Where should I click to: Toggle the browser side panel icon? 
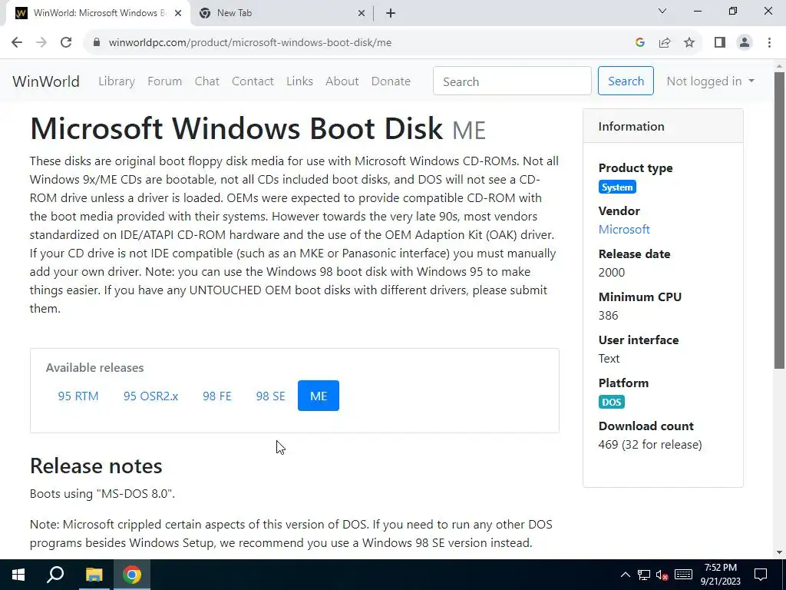(x=720, y=42)
